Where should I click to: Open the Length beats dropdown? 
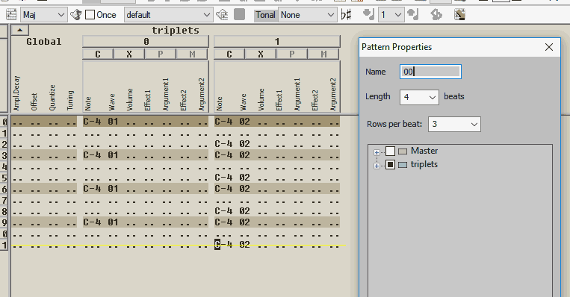click(x=419, y=97)
